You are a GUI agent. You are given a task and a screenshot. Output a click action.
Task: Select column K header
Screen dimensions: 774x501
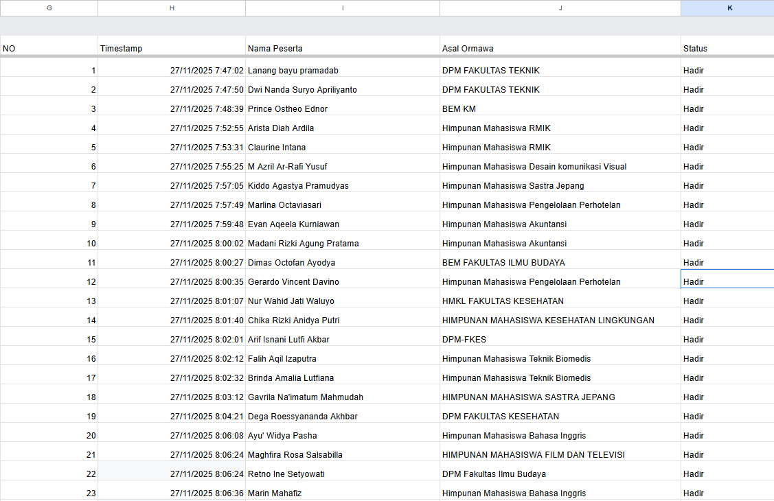(728, 8)
